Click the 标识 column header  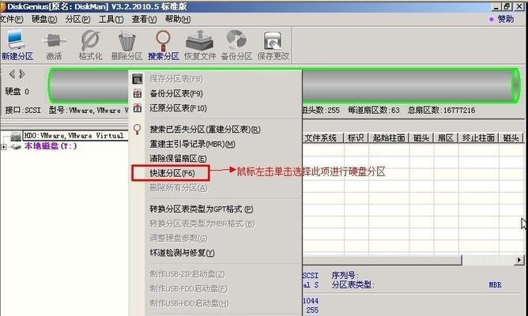tap(356, 138)
